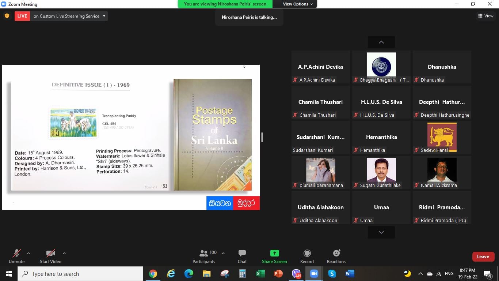Open Calculator from the taskbar
This screenshot has width=499, height=281.
pos(242,274)
